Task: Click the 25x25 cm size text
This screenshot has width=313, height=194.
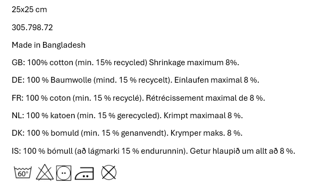Action: tap(29, 10)
